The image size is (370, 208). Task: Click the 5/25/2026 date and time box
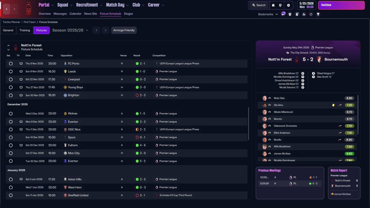click(306, 5)
